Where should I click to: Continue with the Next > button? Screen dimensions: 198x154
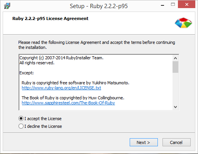pos(144,142)
